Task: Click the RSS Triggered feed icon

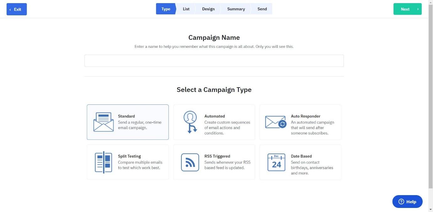Action: pos(190,162)
